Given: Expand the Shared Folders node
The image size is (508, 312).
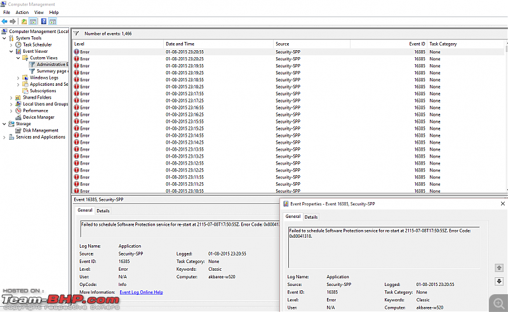Looking at the screenshot, I should point(11,98).
